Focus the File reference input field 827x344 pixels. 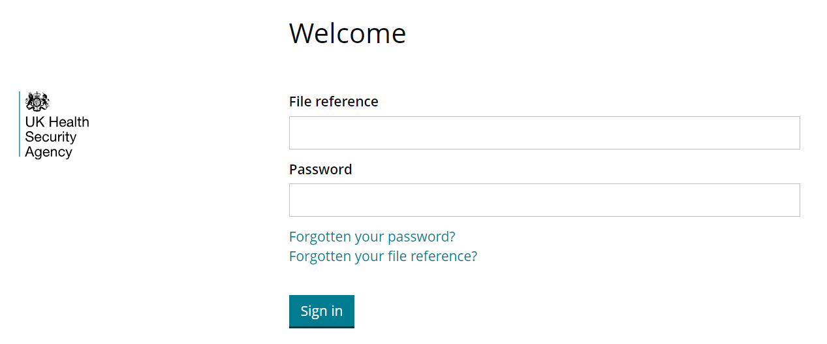point(544,133)
